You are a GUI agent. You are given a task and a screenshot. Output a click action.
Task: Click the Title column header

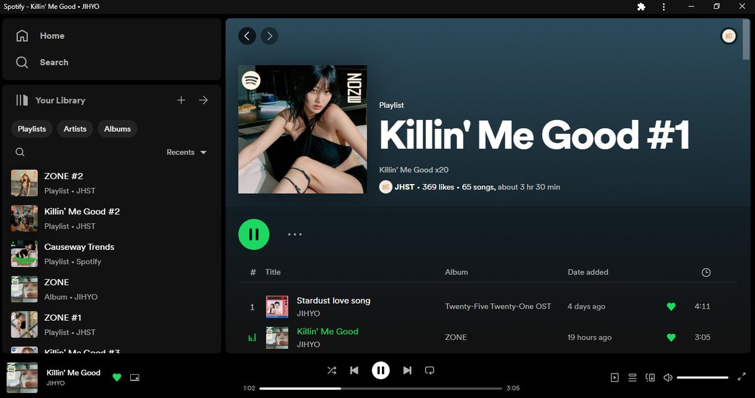(x=273, y=272)
